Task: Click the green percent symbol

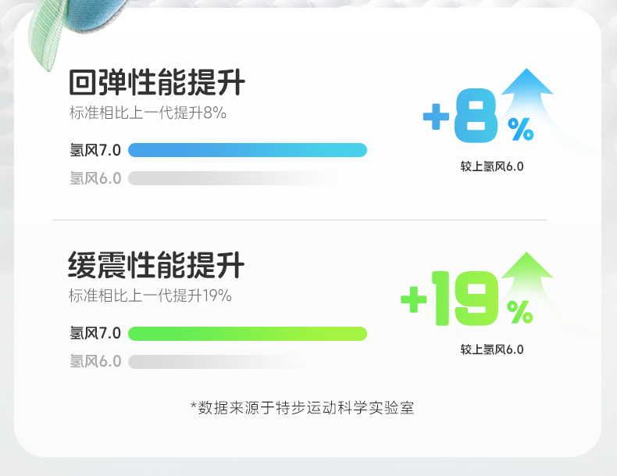Action: pyautogui.click(x=520, y=312)
